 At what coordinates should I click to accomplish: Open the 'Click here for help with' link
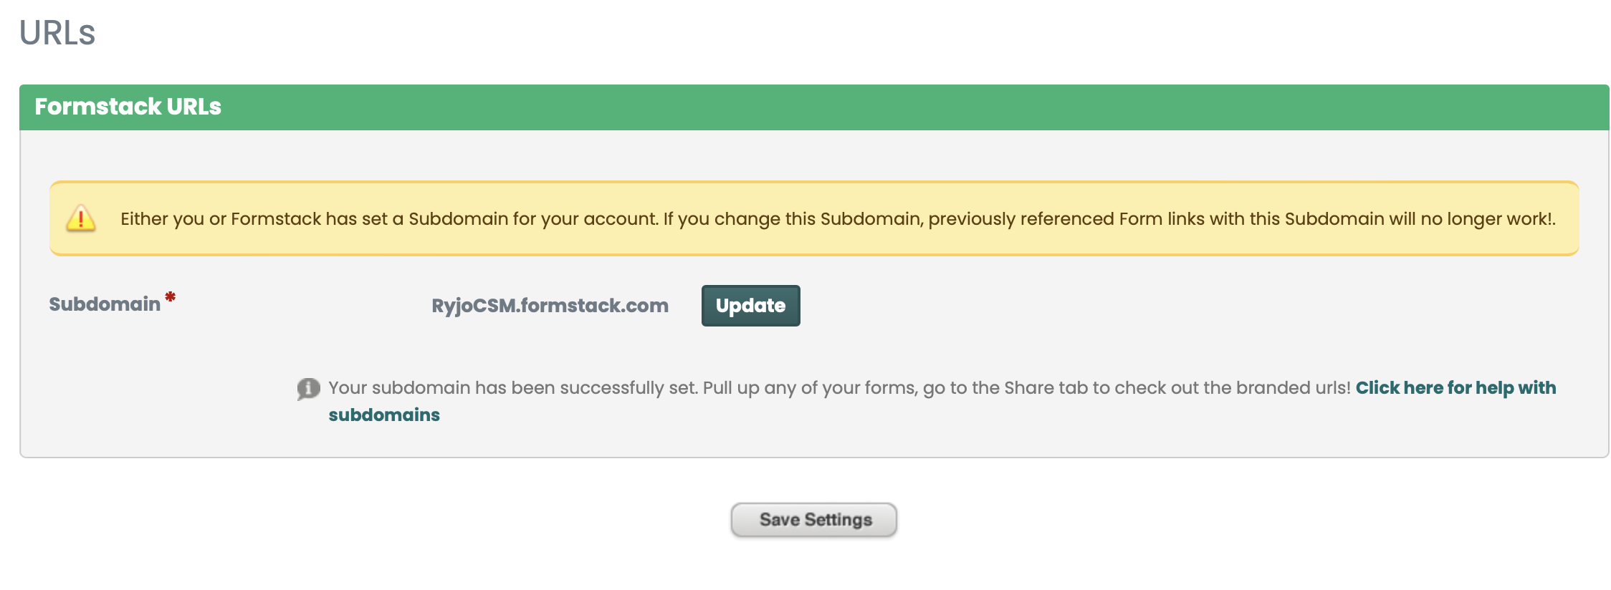1455,388
